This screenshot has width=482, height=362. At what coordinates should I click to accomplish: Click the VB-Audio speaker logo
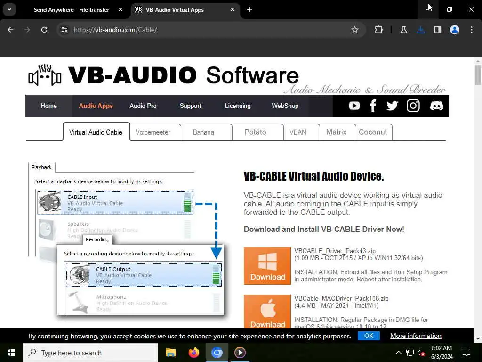(x=45, y=75)
